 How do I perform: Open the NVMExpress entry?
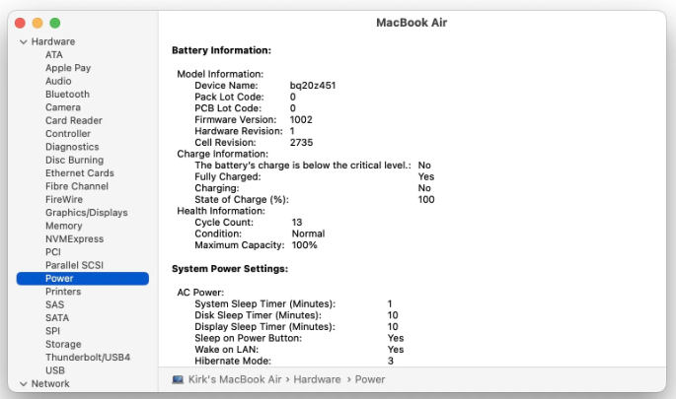74,238
